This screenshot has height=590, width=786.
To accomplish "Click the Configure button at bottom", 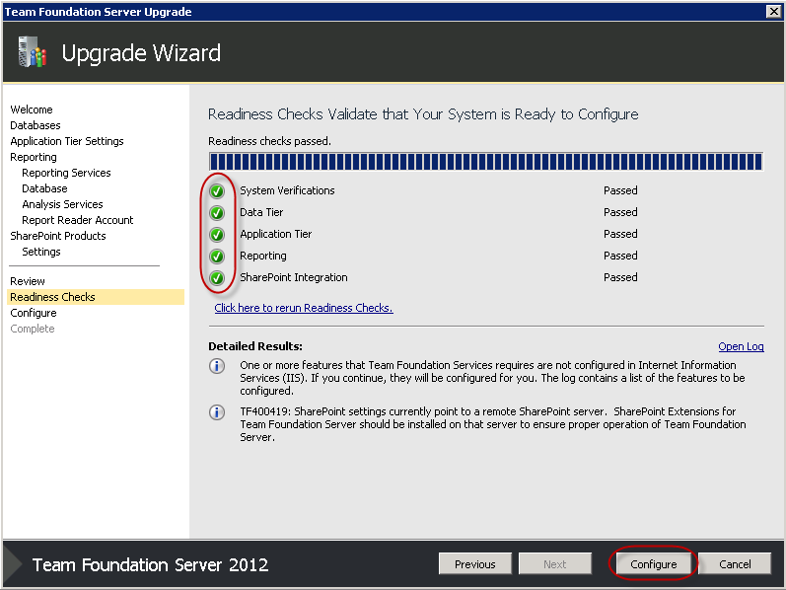I will (654, 564).
